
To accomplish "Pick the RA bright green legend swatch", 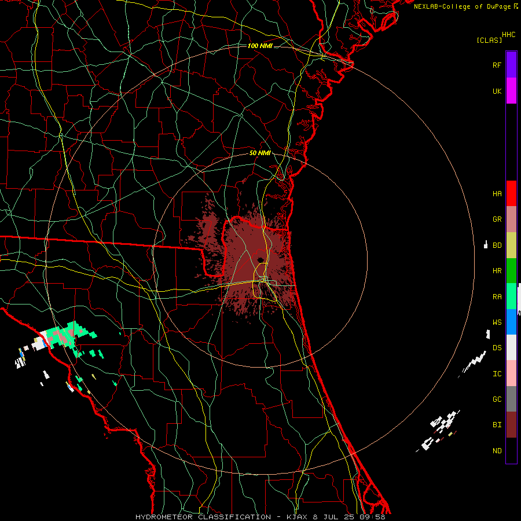I will (511, 296).
